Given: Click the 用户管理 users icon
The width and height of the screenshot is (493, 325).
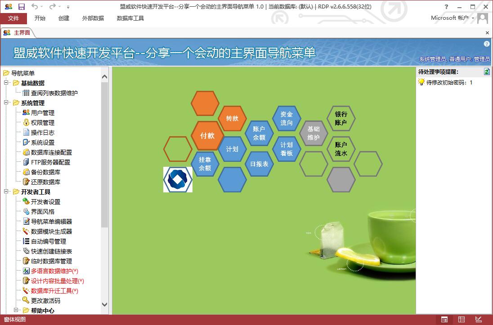Looking at the screenshot, I should point(26,112).
